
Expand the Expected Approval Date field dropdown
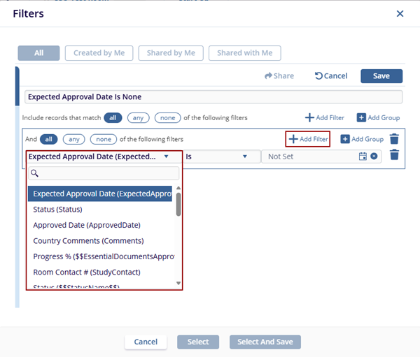tap(97, 156)
